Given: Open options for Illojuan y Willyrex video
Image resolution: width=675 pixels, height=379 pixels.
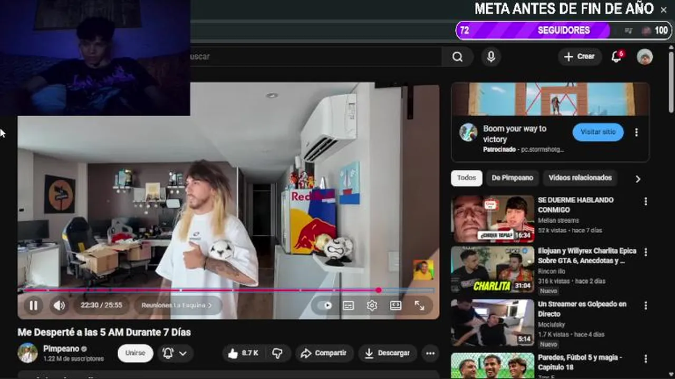Looking at the screenshot, I should [x=645, y=253].
